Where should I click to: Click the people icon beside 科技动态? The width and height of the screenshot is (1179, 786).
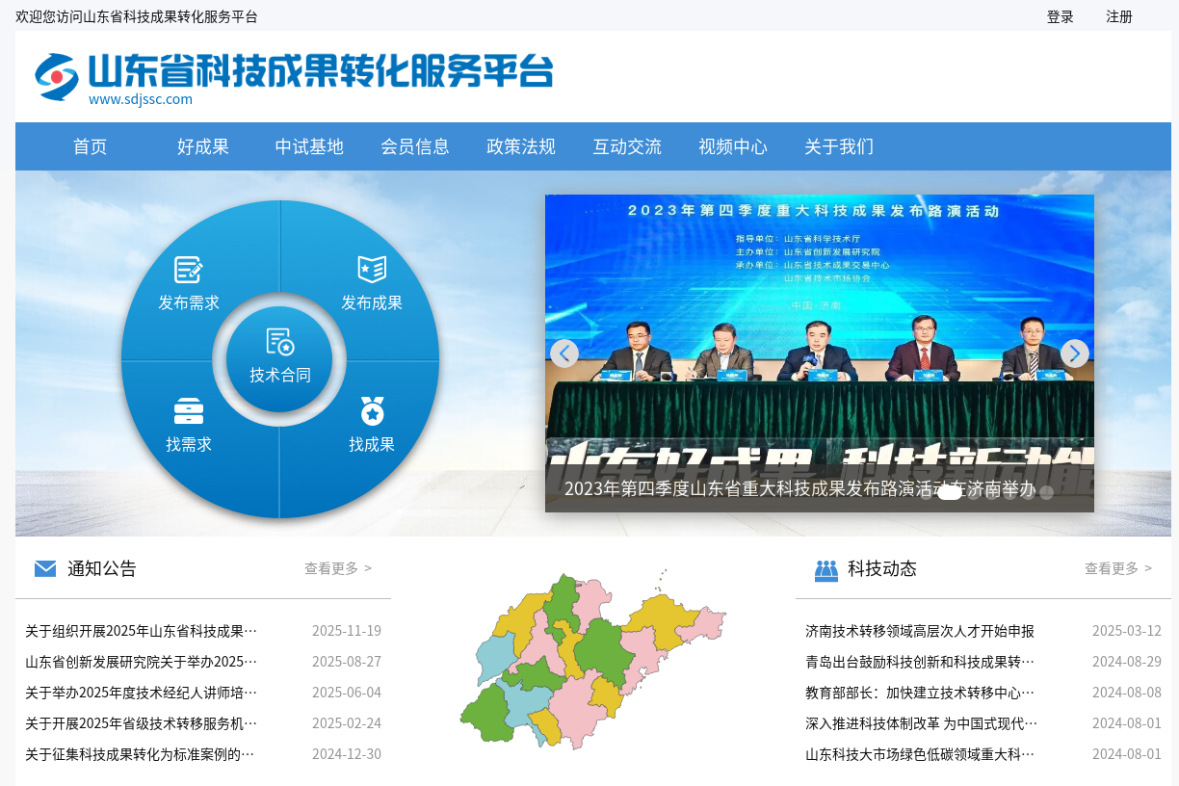[x=825, y=568]
